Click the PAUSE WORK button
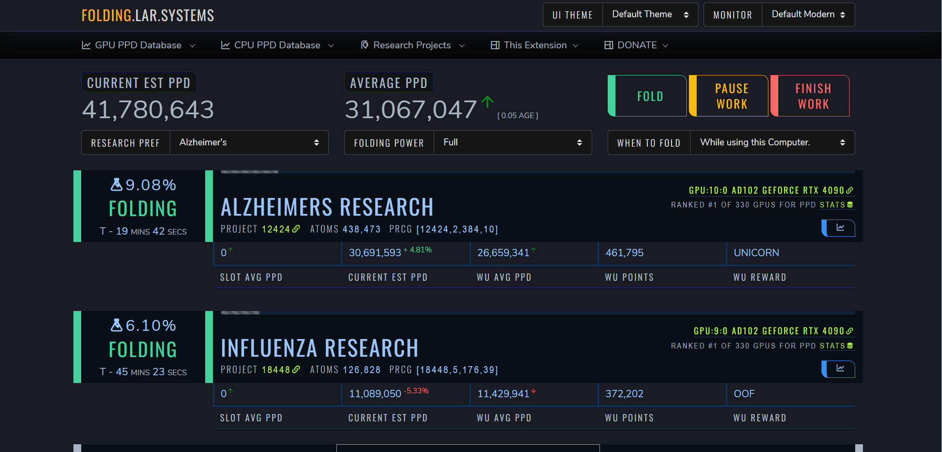Screen dimensions: 942x452 tap(729, 96)
